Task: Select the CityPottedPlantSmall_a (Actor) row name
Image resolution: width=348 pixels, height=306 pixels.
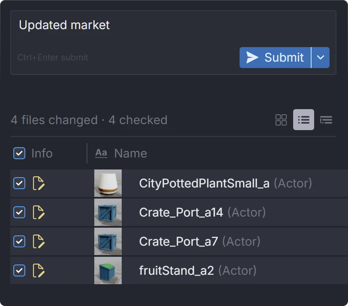Action: coord(225,184)
